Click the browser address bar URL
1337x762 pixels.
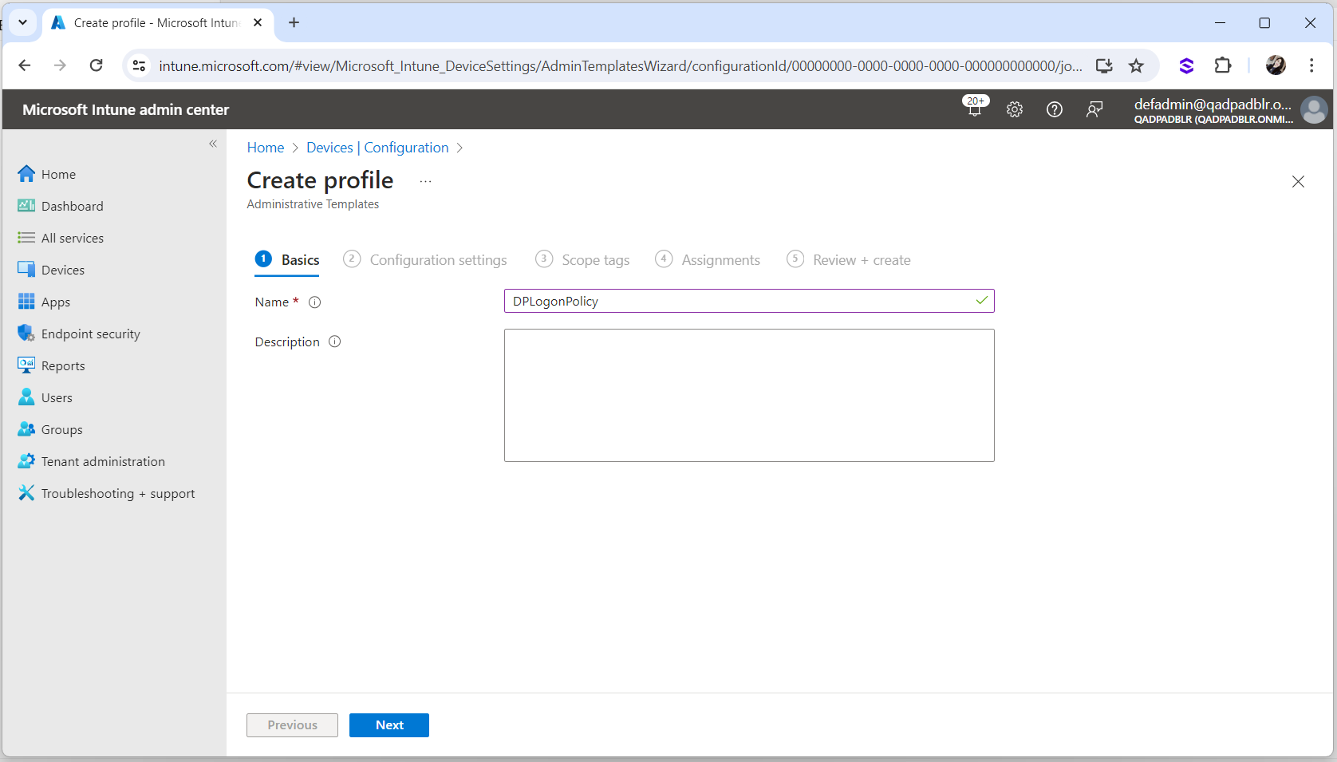(x=621, y=65)
